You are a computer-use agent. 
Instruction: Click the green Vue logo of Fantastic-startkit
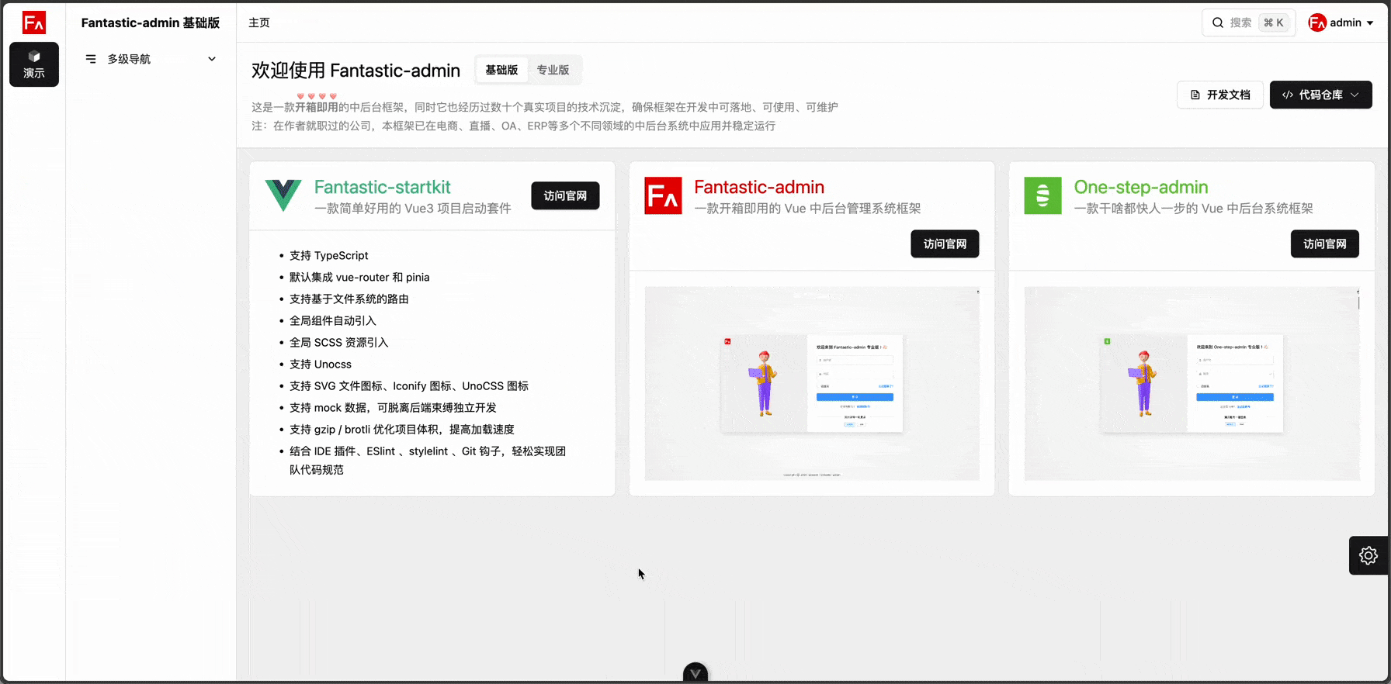click(x=283, y=195)
